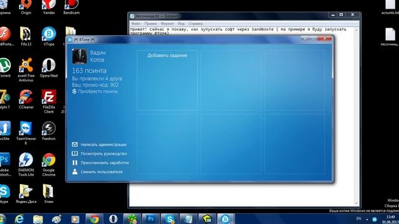Click the pause icon beside Приостановить заработок
The image size is (399, 224).
[x=75, y=162]
